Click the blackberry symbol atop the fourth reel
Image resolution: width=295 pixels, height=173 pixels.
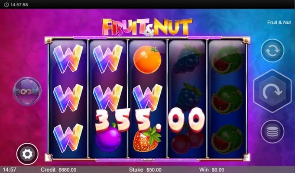point(187,59)
